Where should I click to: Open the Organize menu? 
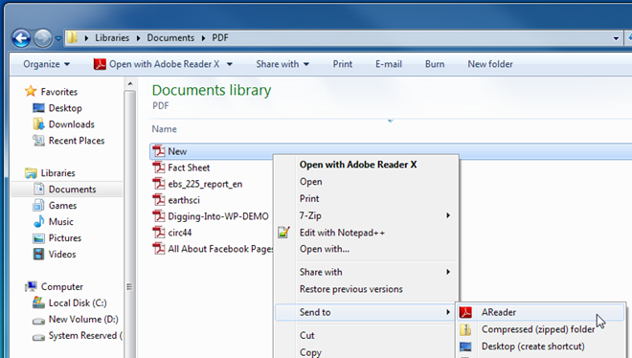[x=46, y=64]
